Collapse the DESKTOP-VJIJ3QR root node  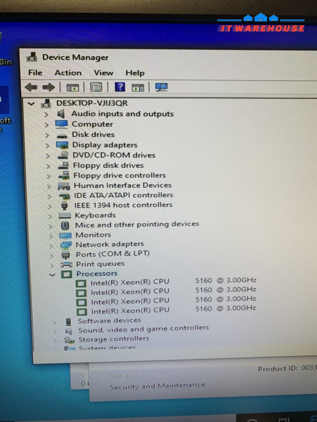point(30,104)
